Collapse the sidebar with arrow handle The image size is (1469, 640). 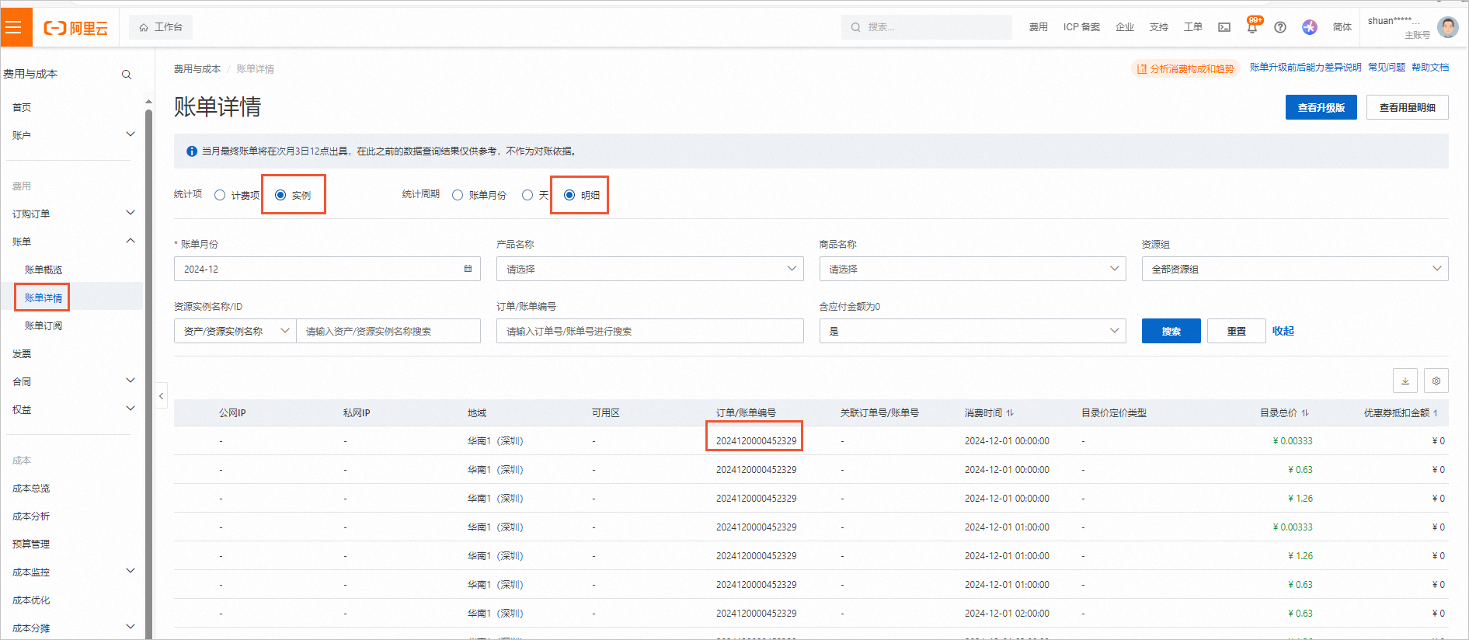(161, 396)
